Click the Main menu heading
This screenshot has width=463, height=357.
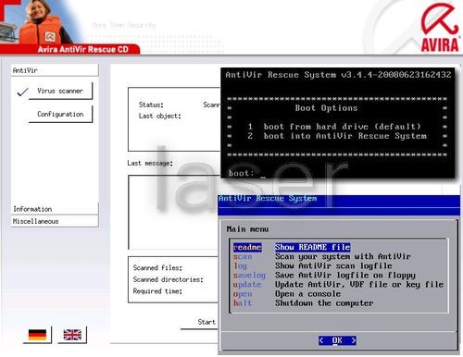click(247, 229)
